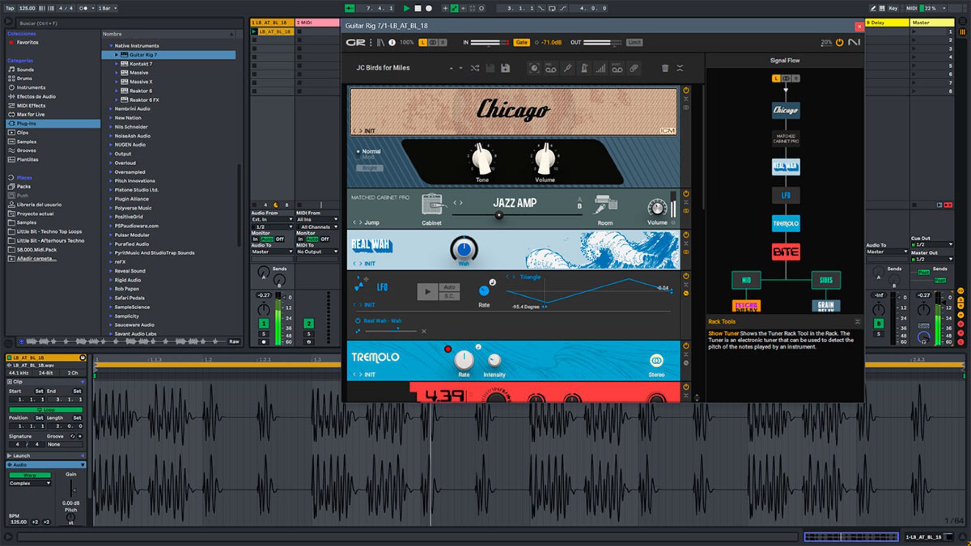Open Packs under Places
The height and width of the screenshot is (546, 971).
23,187
